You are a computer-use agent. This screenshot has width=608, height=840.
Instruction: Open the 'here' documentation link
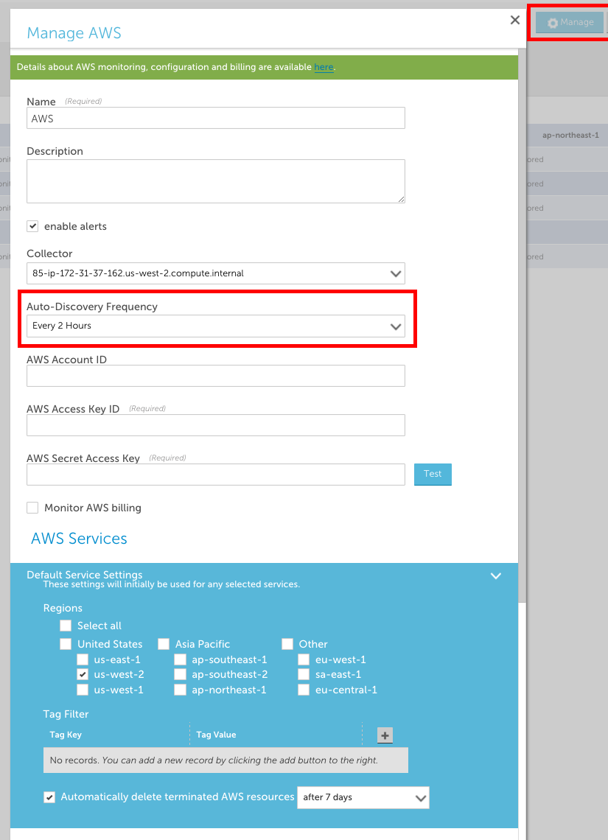click(324, 67)
